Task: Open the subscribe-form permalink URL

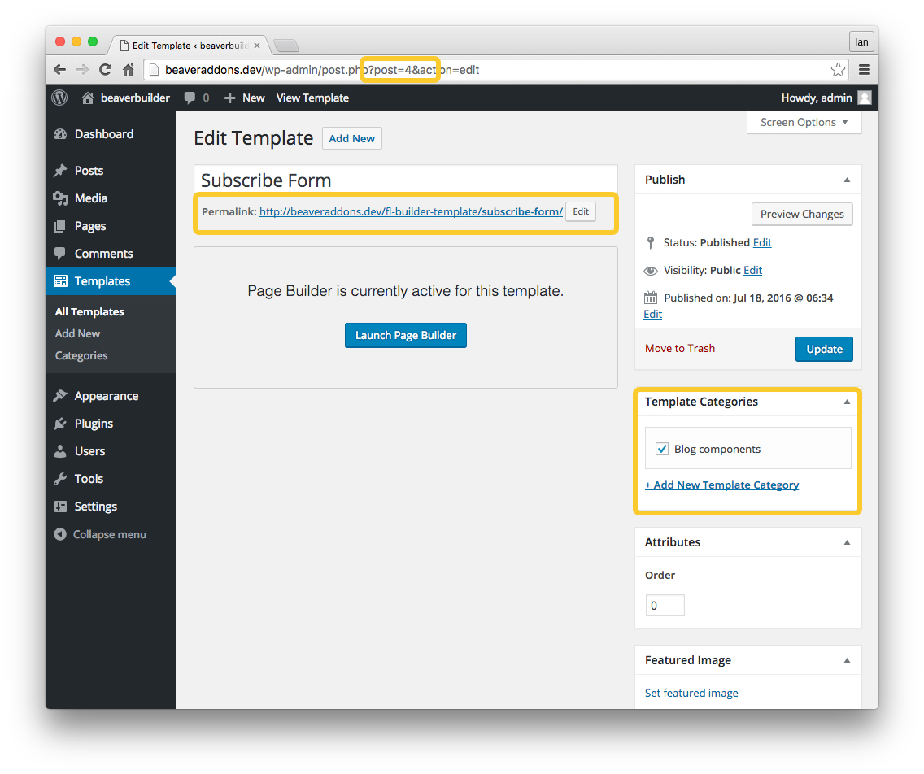Action: (x=411, y=211)
